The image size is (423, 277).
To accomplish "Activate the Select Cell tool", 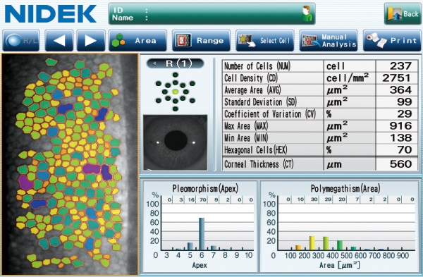I will (265, 40).
